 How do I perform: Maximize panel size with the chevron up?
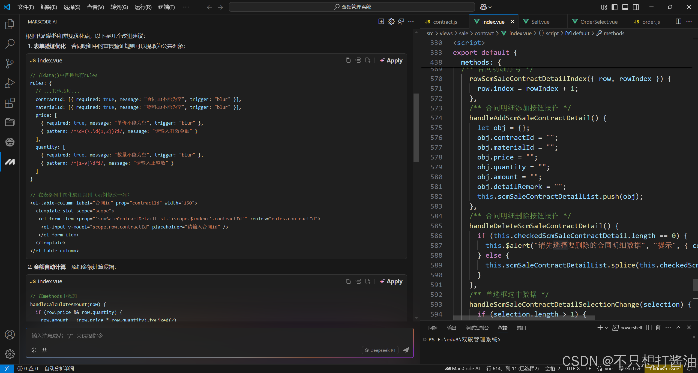coord(678,327)
